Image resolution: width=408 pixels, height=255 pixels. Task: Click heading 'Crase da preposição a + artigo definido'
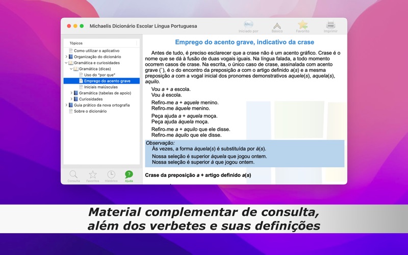(198, 175)
